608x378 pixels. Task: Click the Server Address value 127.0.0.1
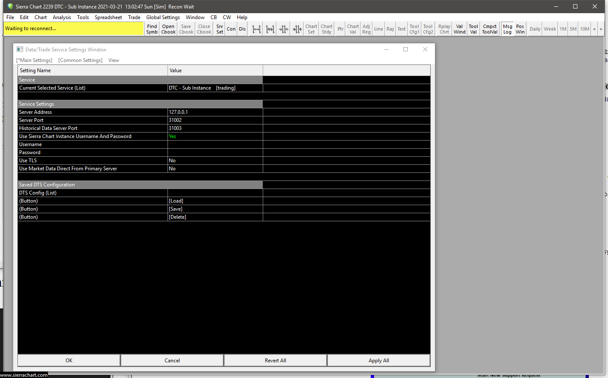click(215, 112)
